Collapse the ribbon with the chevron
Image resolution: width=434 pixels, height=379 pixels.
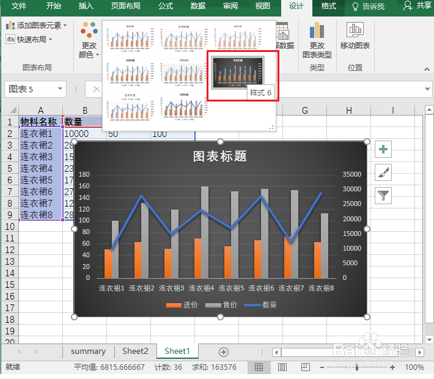coord(427,69)
